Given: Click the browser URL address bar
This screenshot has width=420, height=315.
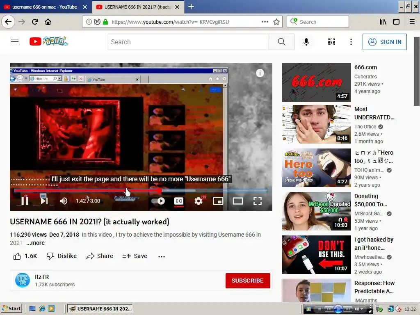Looking at the screenshot, I should [182, 22].
